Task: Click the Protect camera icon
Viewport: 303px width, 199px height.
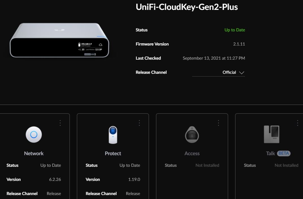Action: pos(113,135)
